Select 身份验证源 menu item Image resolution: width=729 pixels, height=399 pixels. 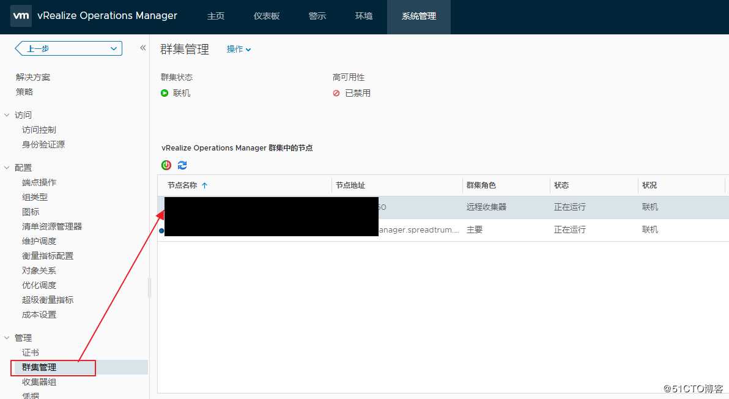pyautogui.click(x=43, y=144)
